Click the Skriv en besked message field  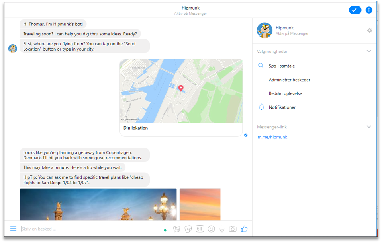(90, 229)
